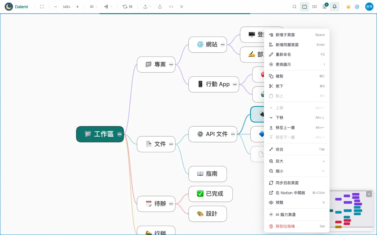Image resolution: width=377 pixels, height=235 pixels.
Task: Select 更換圖示 in the context menu
Action: click(297, 64)
